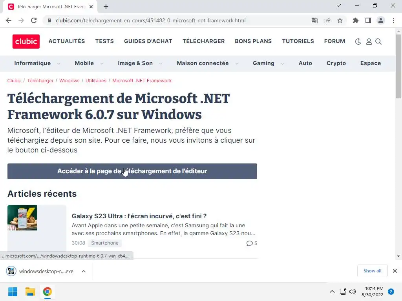Click the scrollbar down arrow

point(398,256)
